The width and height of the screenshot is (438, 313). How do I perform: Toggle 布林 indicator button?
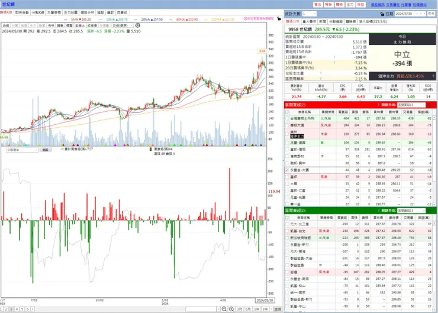click(x=51, y=25)
